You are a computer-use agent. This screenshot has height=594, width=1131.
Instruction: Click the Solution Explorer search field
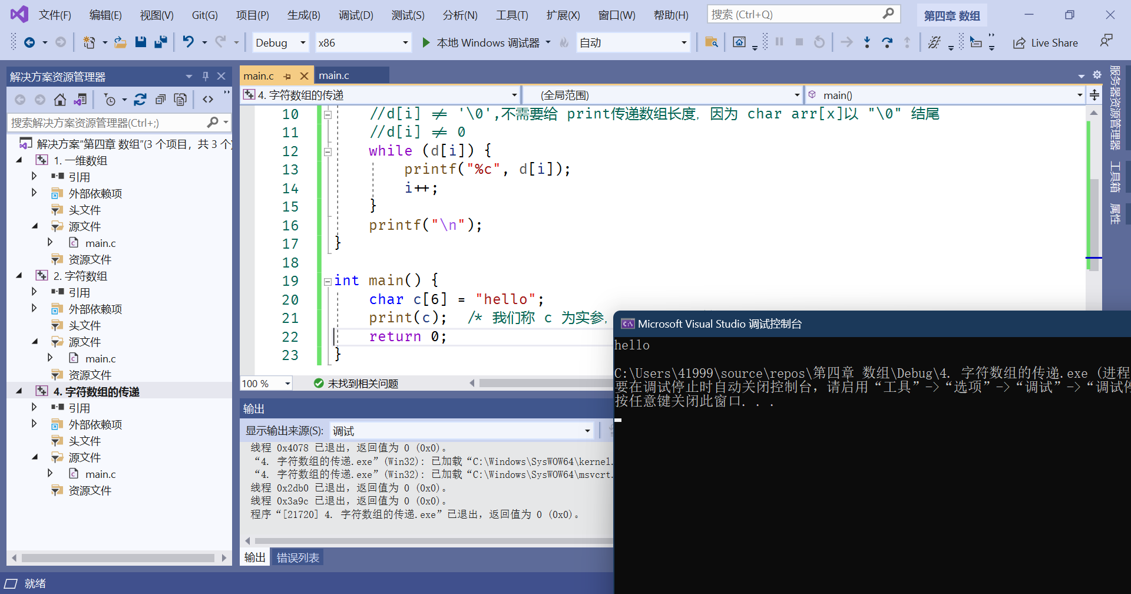click(x=118, y=123)
